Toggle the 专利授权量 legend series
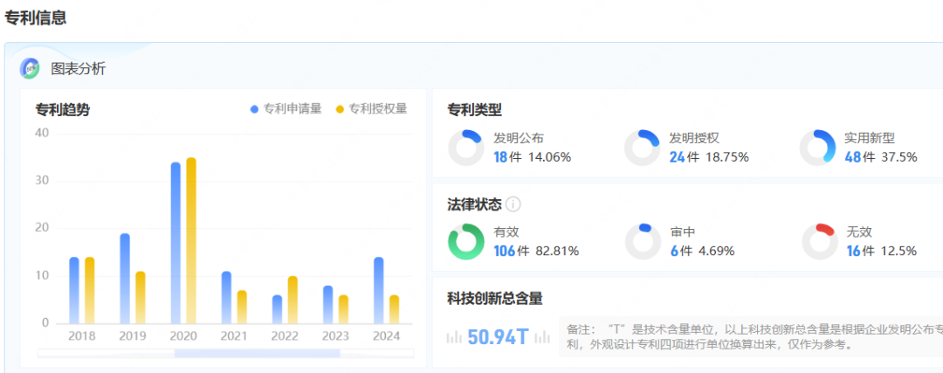 point(371,109)
